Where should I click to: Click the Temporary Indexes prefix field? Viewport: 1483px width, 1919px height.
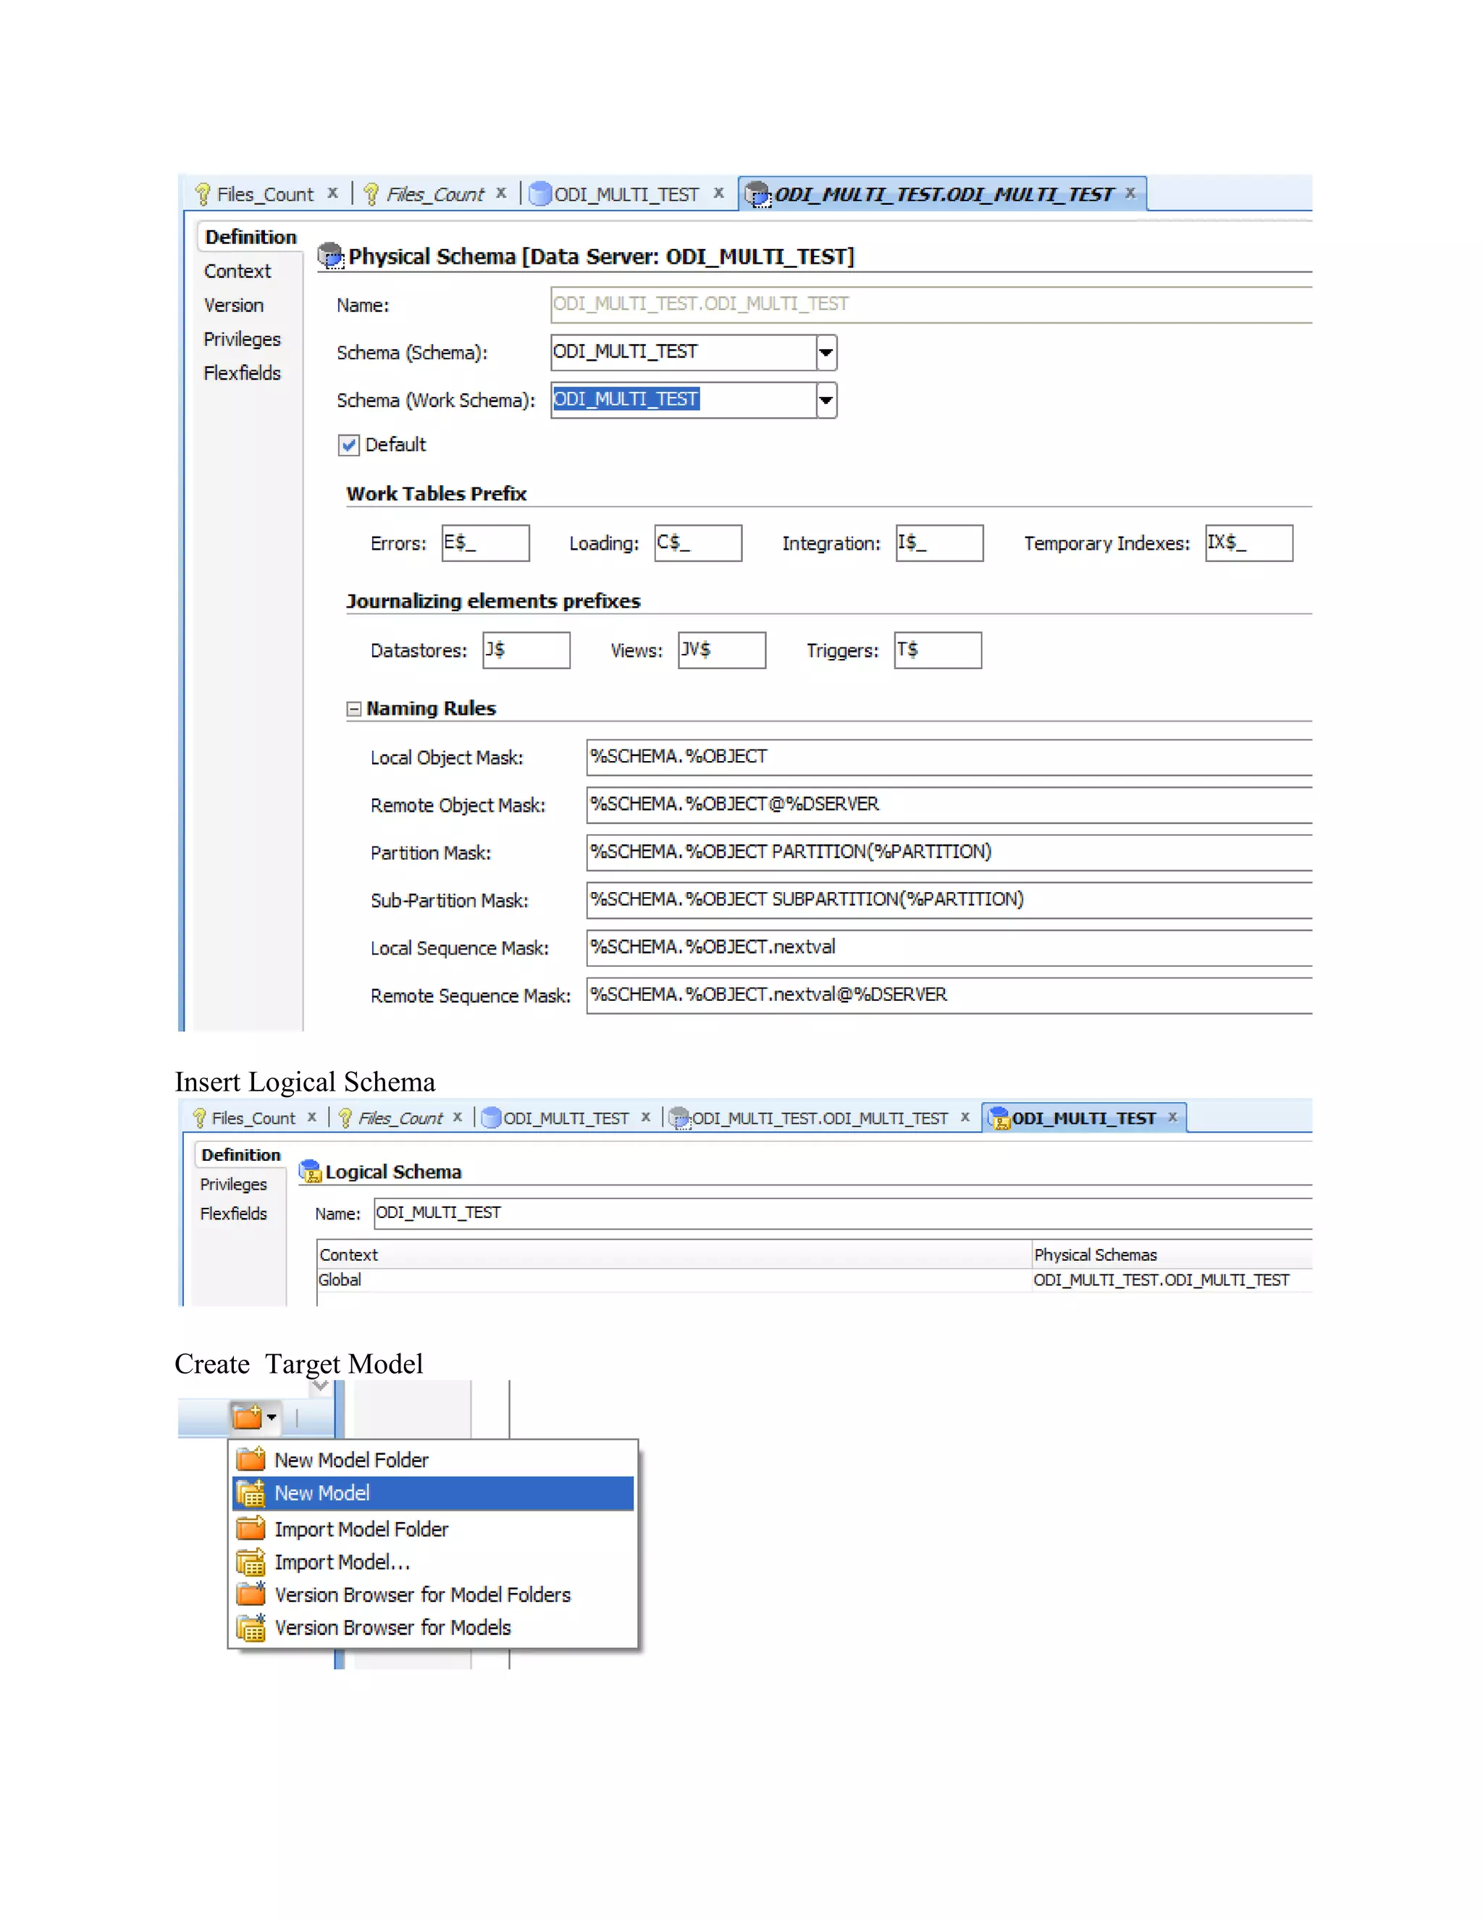click(x=1249, y=543)
